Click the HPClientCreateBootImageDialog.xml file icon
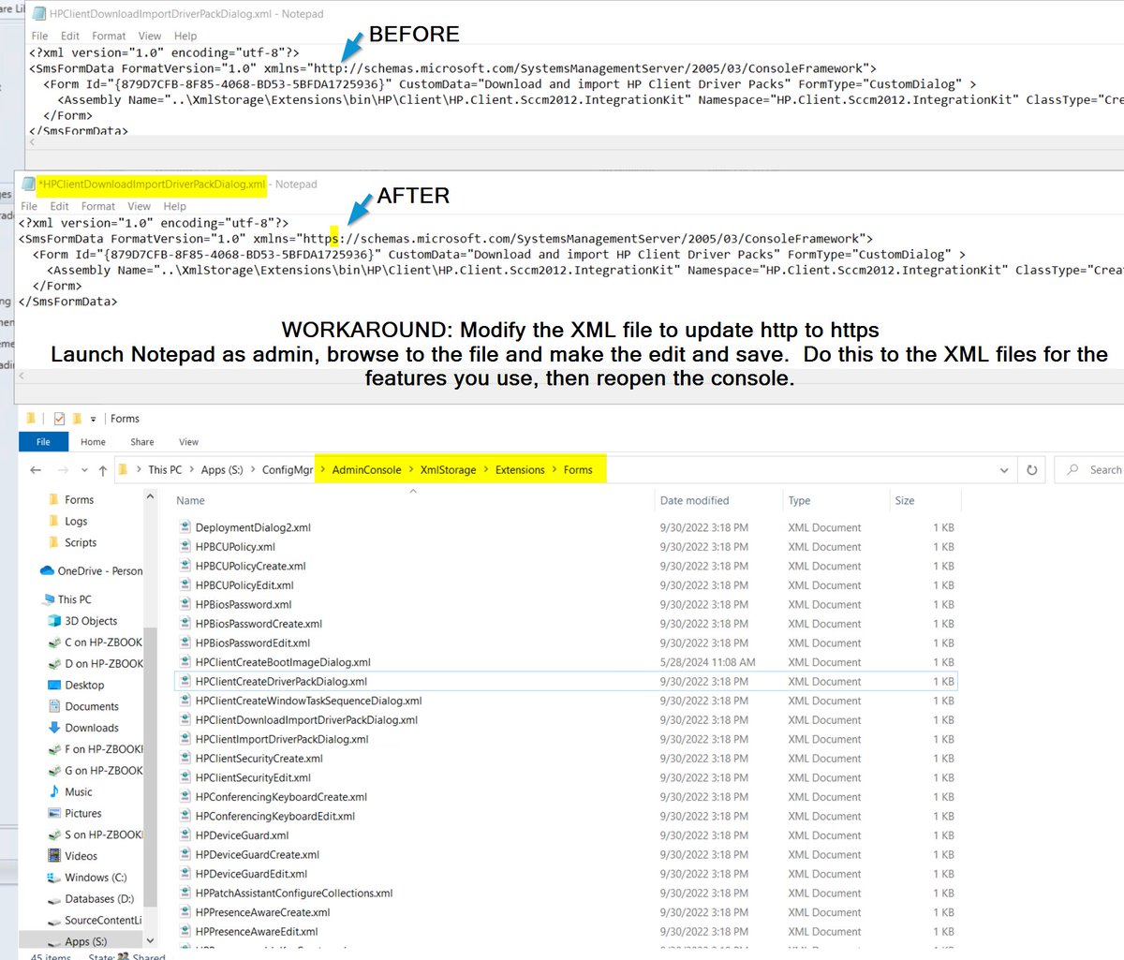Viewport: 1124px width, 960px height. coord(185,662)
